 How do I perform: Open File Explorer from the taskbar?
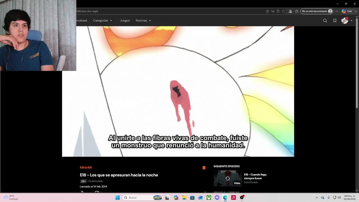pos(184,198)
